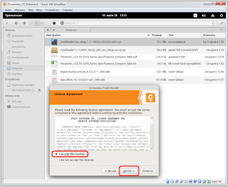Reload the folder with refresh icon
Screen dimensions: 228x187
(213, 23)
